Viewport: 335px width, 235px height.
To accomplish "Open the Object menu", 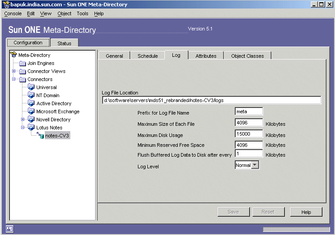I will 64,14.
